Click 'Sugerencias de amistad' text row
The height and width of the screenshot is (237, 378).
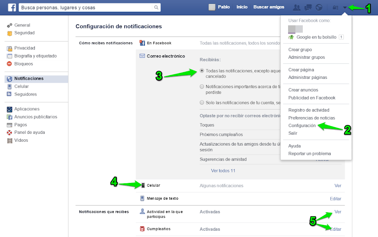(x=223, y=159)
